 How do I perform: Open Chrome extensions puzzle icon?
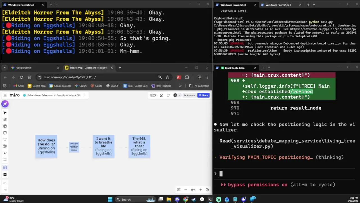187,77
